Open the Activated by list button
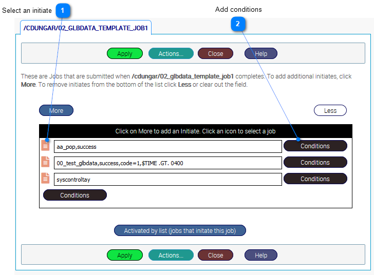This screenshot has height=275, width=374. [180, 230]
